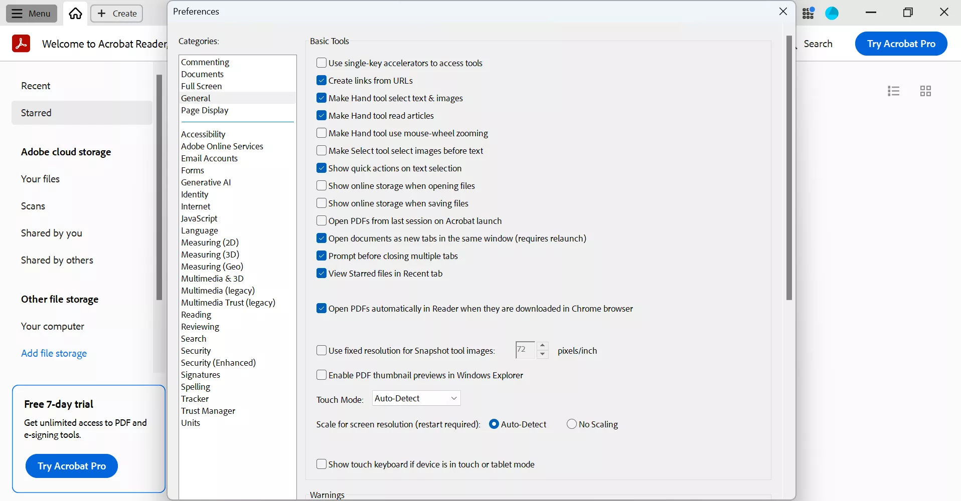
Task: Increment the Snapshot resolution with up arrow
Action: click(543, 346)
